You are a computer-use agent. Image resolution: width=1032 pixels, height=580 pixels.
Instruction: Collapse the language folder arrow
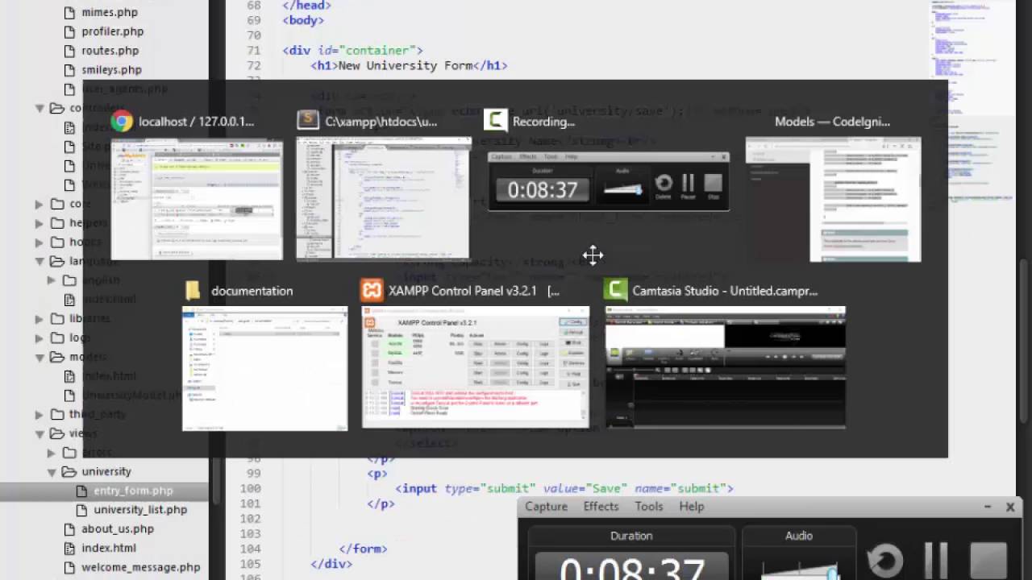pyautogui.click(x=40, y=261)
